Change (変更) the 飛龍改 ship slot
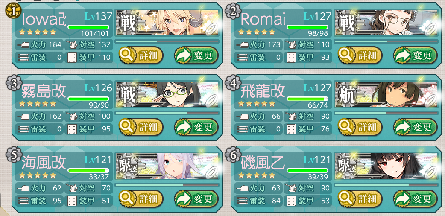Viewport: 445px width, 216px height. point(415,127)
